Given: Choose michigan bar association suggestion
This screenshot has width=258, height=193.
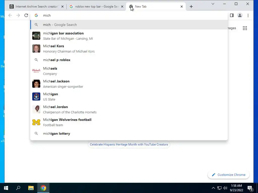Looking at the screenshot, I should coord(129,36).
